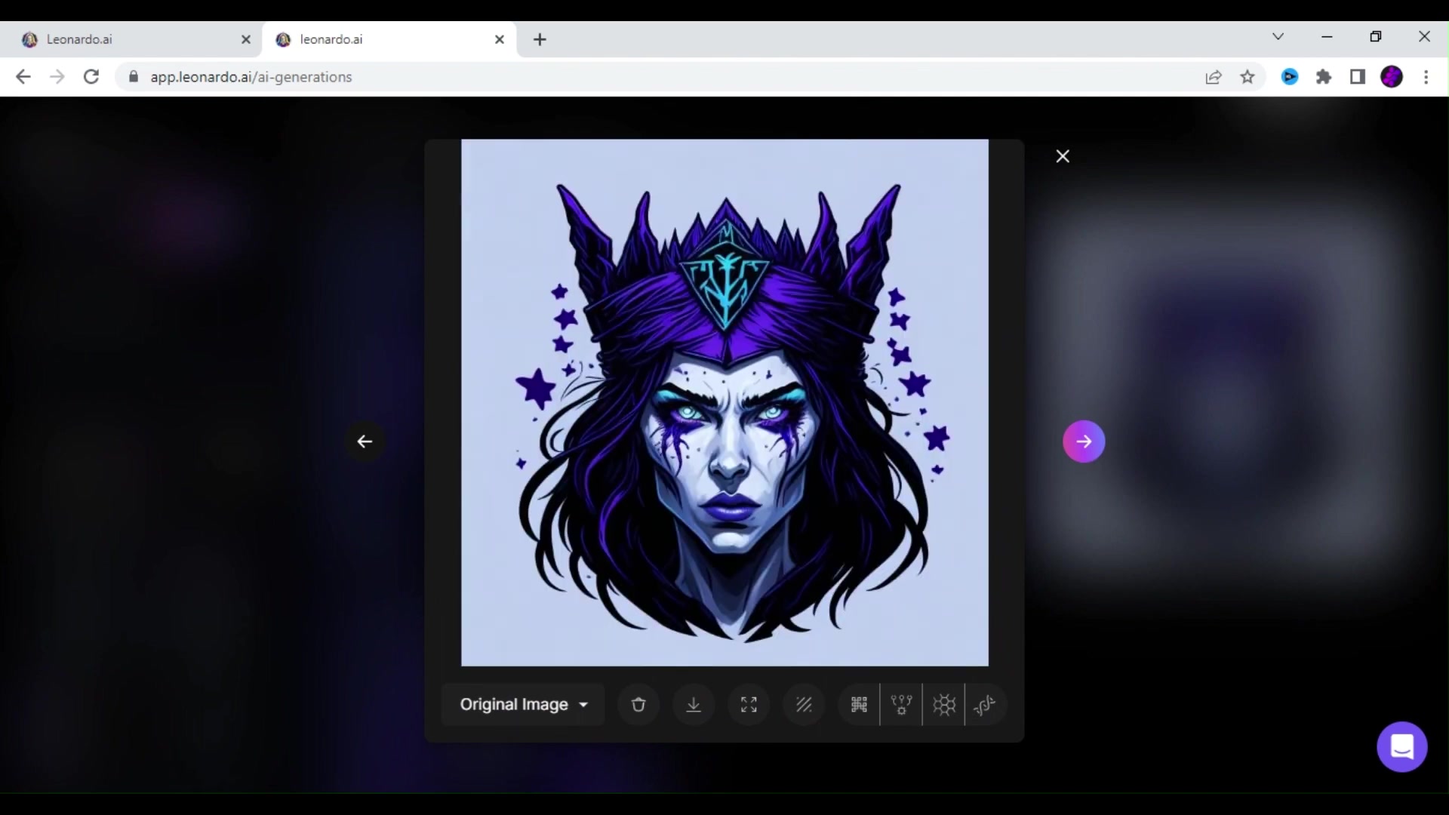
Task: Close the image preview overlay
Action: [1063, 156]
